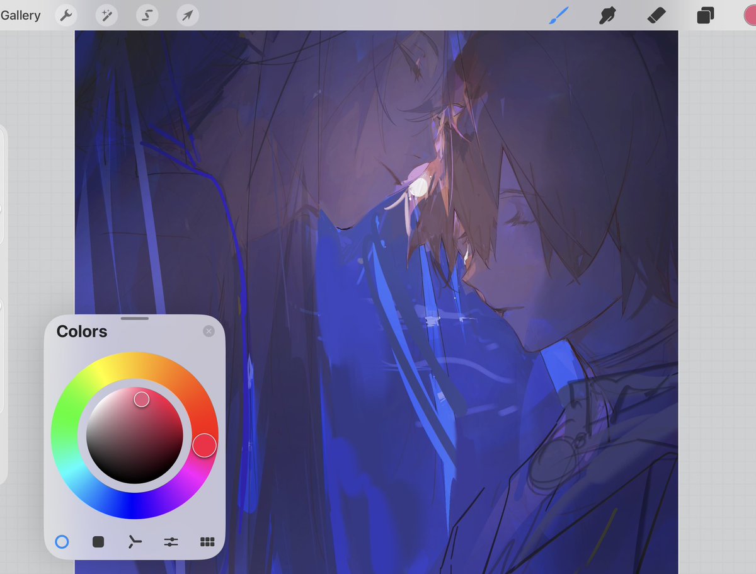Tap the active color circle in top bar
Viewport: 756px width, 574px height.
(x=750, y=15)
